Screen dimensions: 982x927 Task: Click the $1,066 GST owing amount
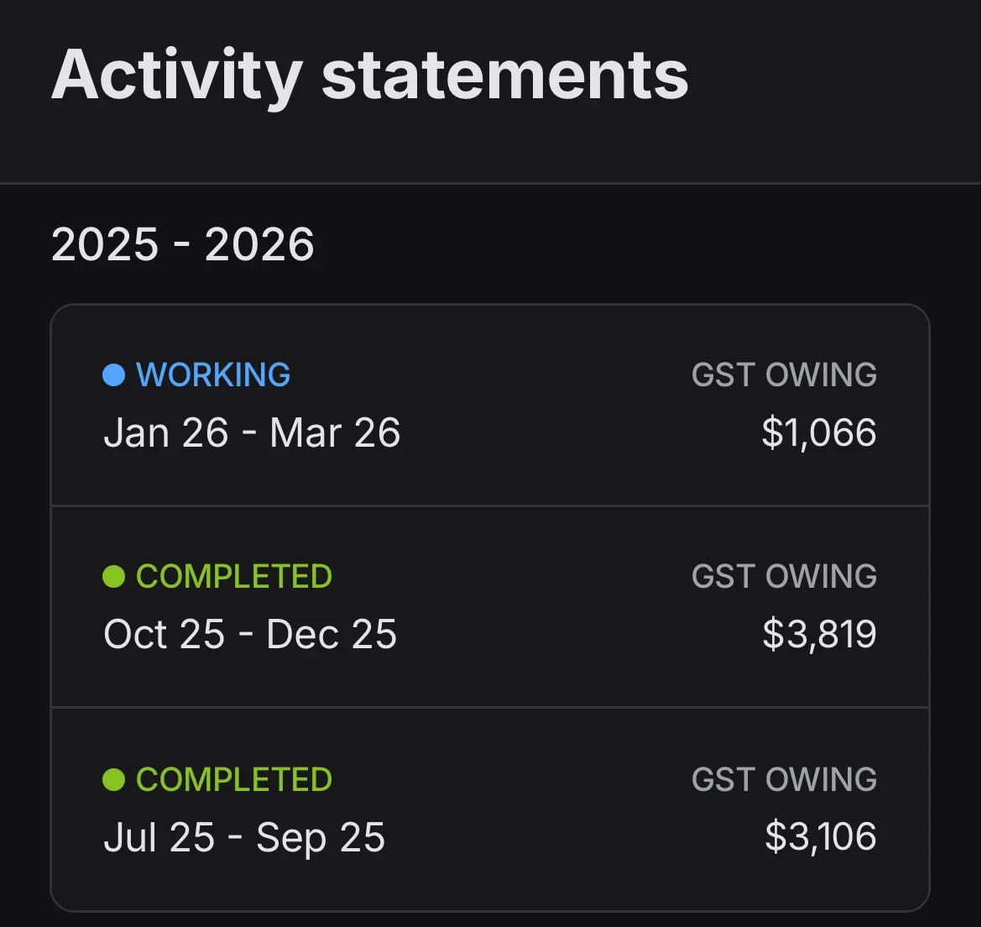click(x=818, y=433)
